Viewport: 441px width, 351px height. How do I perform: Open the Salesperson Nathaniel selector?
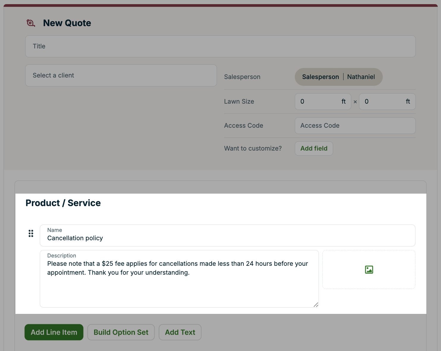[338, 77]
